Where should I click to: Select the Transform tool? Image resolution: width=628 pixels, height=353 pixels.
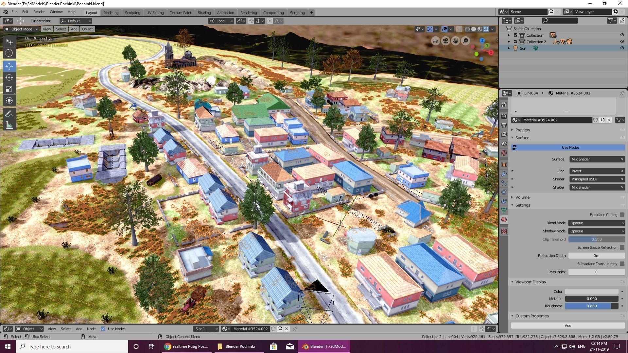tap(9, 100)
